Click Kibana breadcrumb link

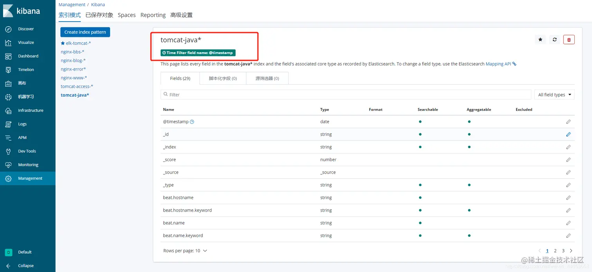(x=98, y=5)
